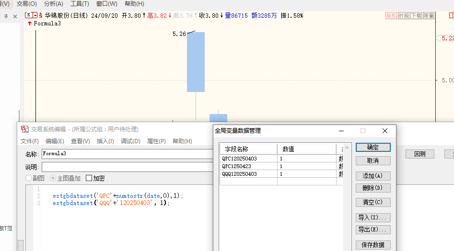454x251 pixels.
Task: Click the 删除(D) button
Action: coord(373,188)
